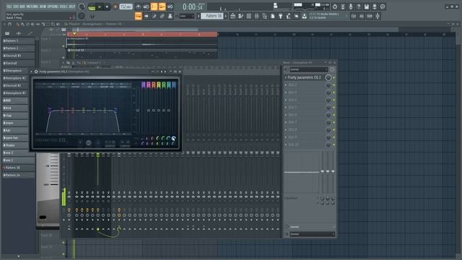462x260 pixels.
Task: Expand the Slot 2 arrow in mixer
Action: tap(286, 85)
